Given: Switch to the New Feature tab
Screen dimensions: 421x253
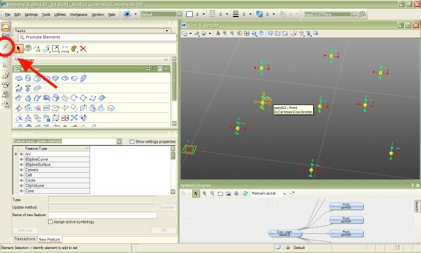Looking at the screenshot, I should (x=49, y=239).
